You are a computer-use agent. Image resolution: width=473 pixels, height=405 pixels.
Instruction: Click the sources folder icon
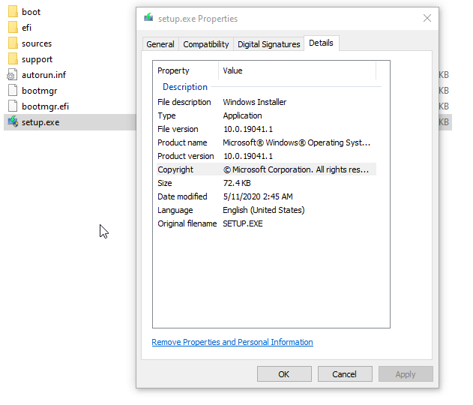point(13,43)
